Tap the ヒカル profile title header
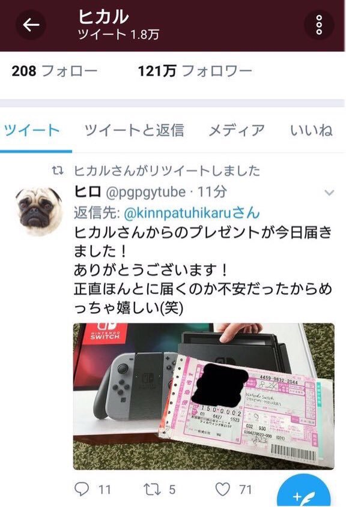Image resolution: width=346 pixels, height=507 pixels. (x=103, y=17)
